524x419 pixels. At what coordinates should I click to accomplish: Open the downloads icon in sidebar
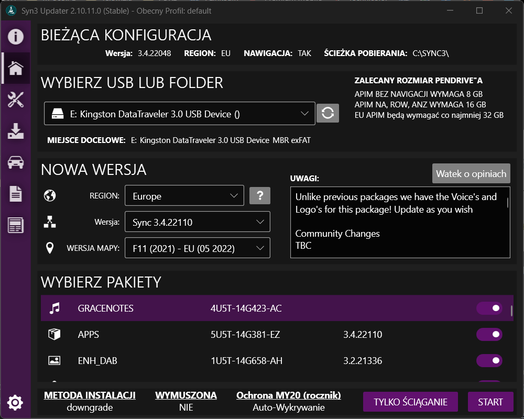point(15,131)
